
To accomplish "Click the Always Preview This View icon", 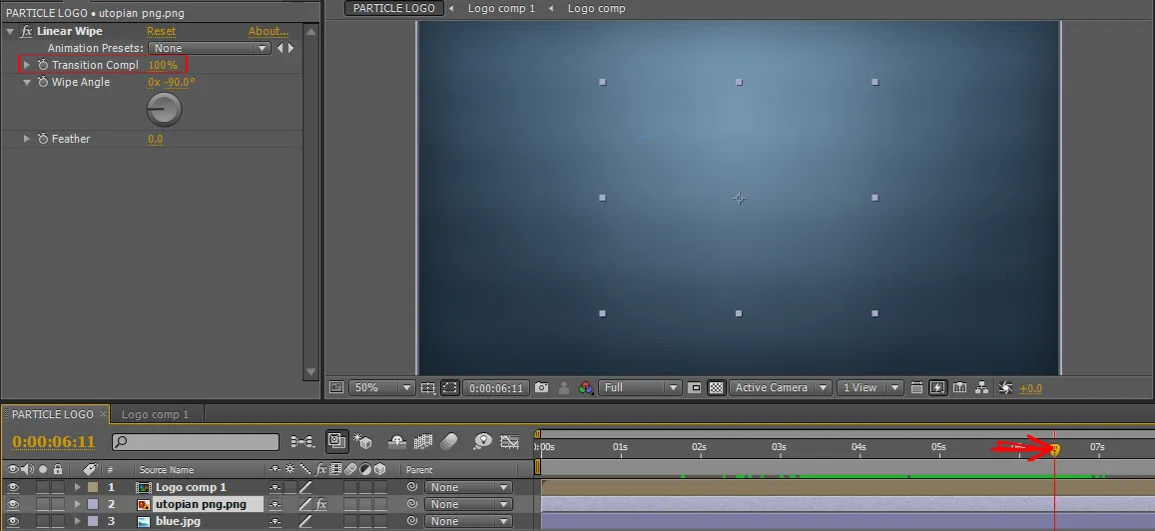I will click(336, 387).
